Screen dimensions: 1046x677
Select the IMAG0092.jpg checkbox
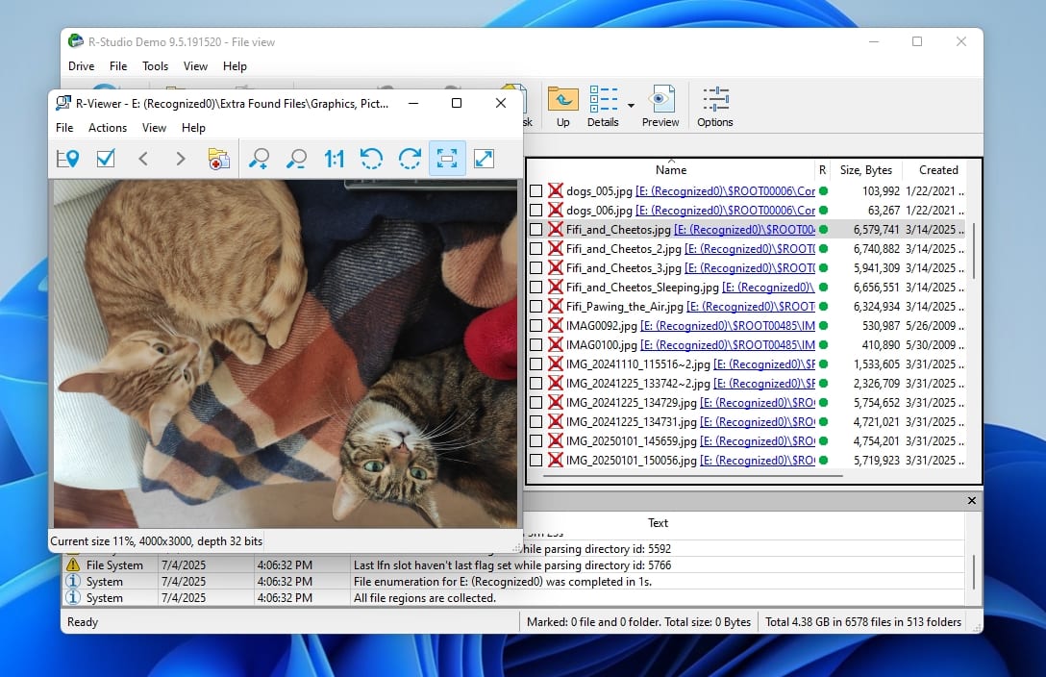tap(535, 325)
